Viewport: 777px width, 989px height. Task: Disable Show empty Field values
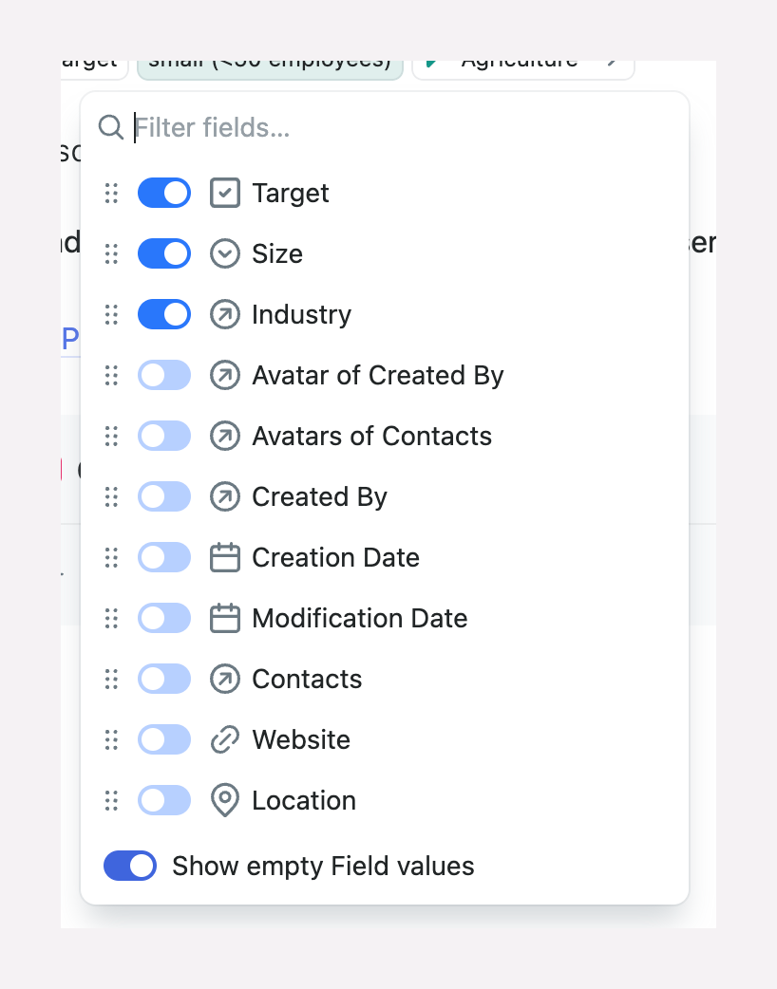click(x=129, y=866)
